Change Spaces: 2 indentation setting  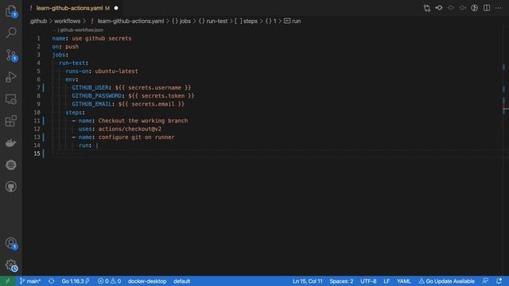tap(341, 281)
